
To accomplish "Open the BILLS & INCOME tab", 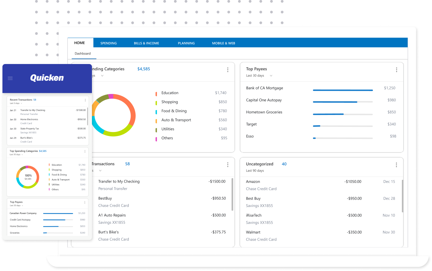I will tap(146, 43).
